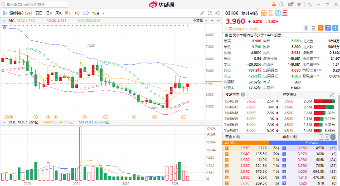Collapse the right quote panel using the arrow icon

[x=217, y=13]
